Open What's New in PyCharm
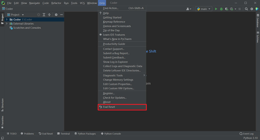260x140 pixels. [122, 39]
